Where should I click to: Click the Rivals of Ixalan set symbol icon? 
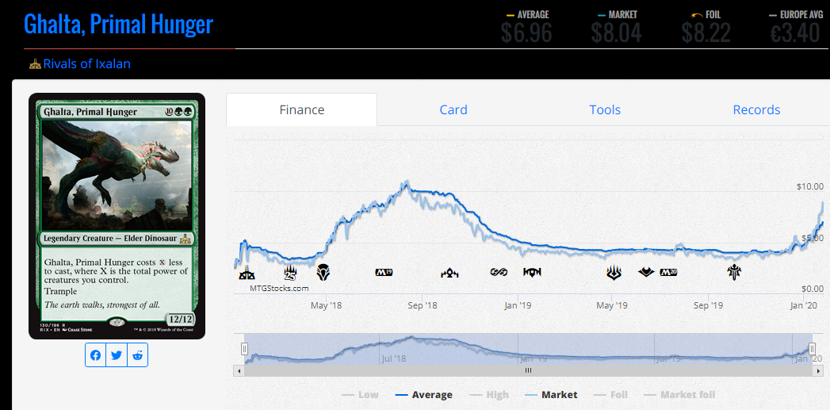pos(35,64)
